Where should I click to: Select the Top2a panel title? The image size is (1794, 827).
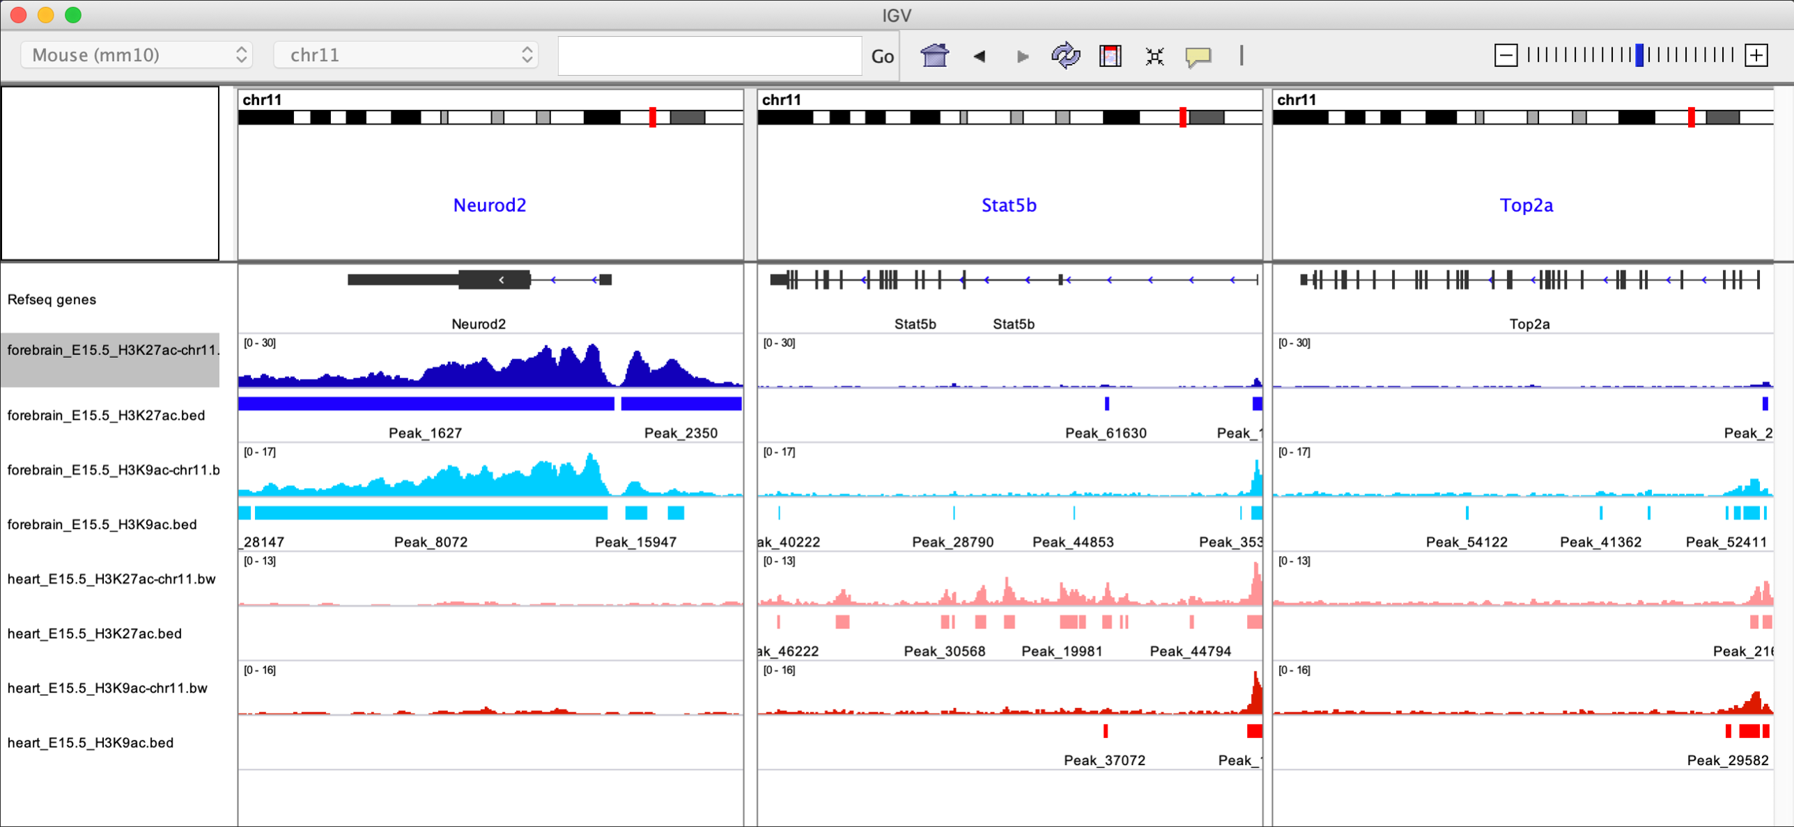click(1526, 205)
